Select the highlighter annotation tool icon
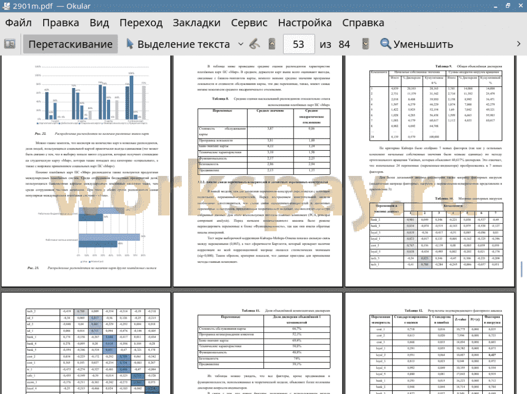The image size is (527, 394). pyautogui.click(x=255, y=44)
